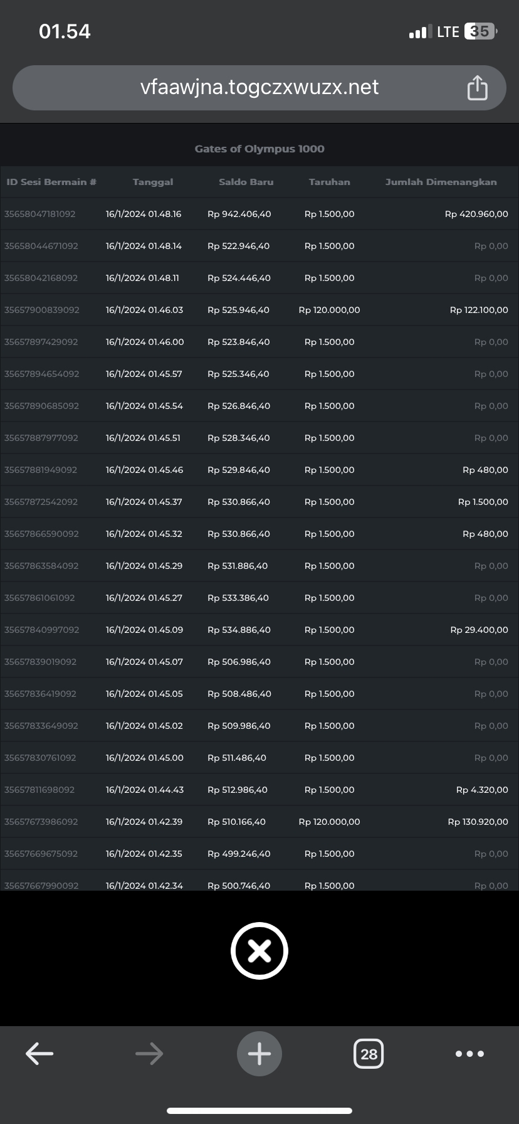Tap the iOS home indicator bar
This screenshot has height=1124, width=519.
259,1111
